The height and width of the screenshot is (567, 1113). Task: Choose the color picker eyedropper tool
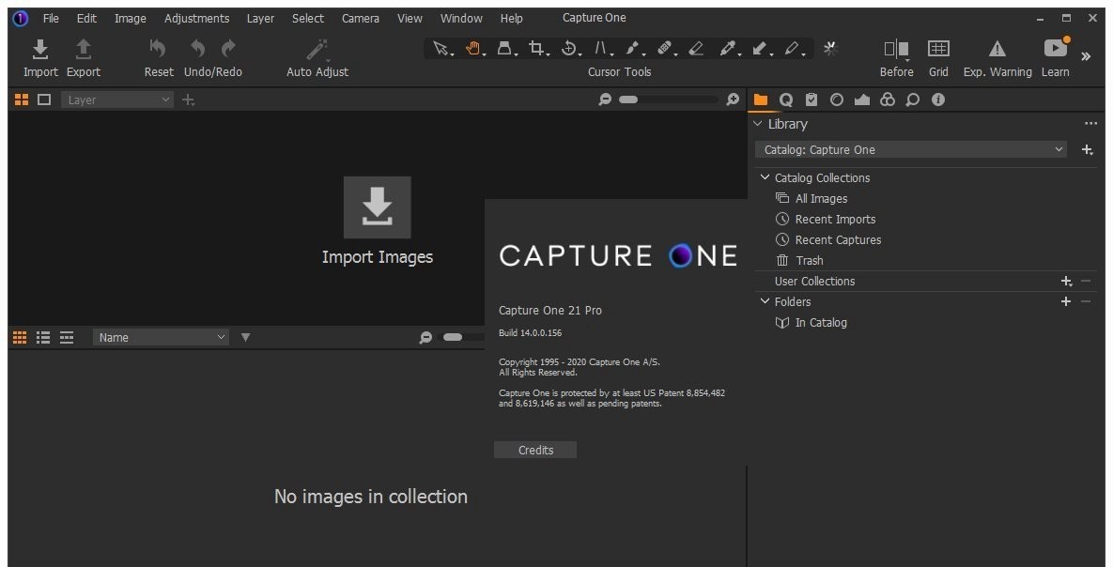click(x=728, y=48)
